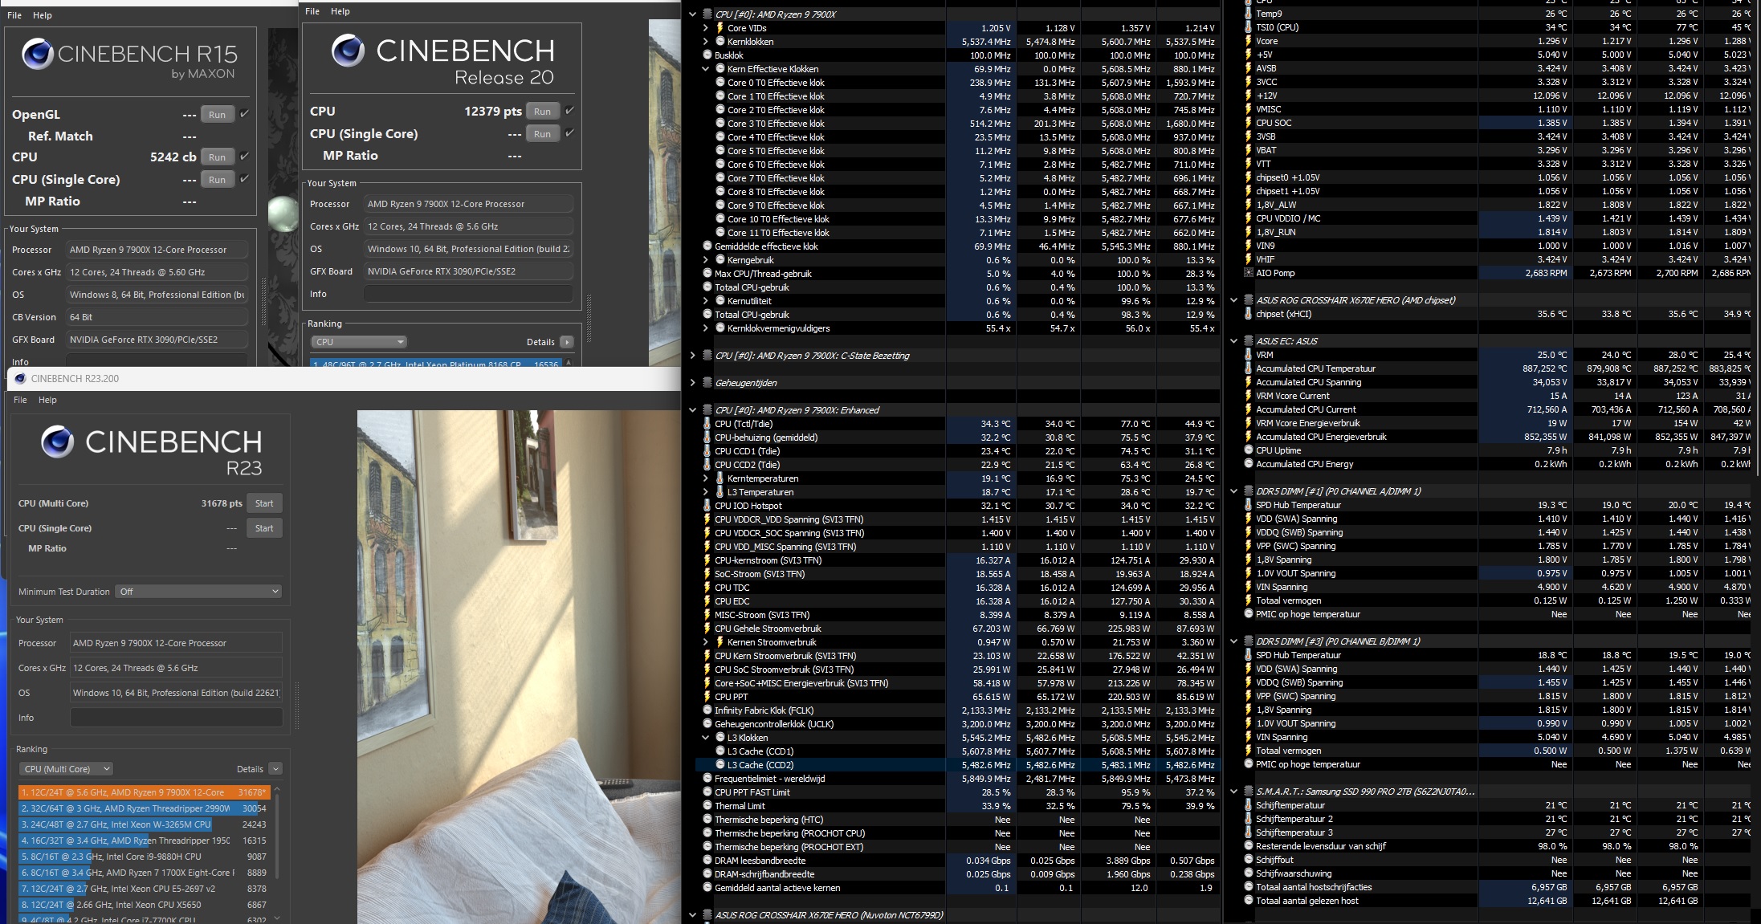Open Minimum Test Duration dropdown
This screenshot has height=924, width=1761.
tap(198, 592)
